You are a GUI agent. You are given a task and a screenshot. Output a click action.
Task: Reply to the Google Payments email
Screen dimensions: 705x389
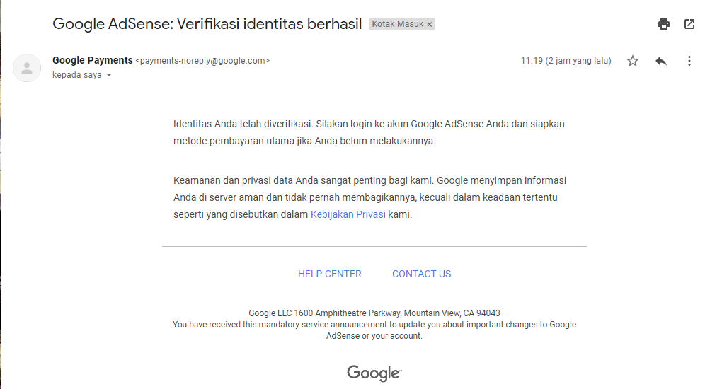point(661,61)
